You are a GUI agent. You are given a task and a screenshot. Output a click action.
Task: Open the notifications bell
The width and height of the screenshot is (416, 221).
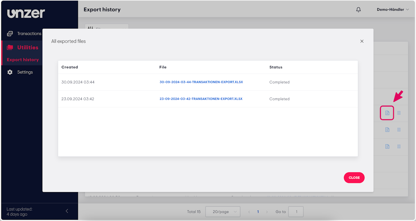click(x=358, y=10)
